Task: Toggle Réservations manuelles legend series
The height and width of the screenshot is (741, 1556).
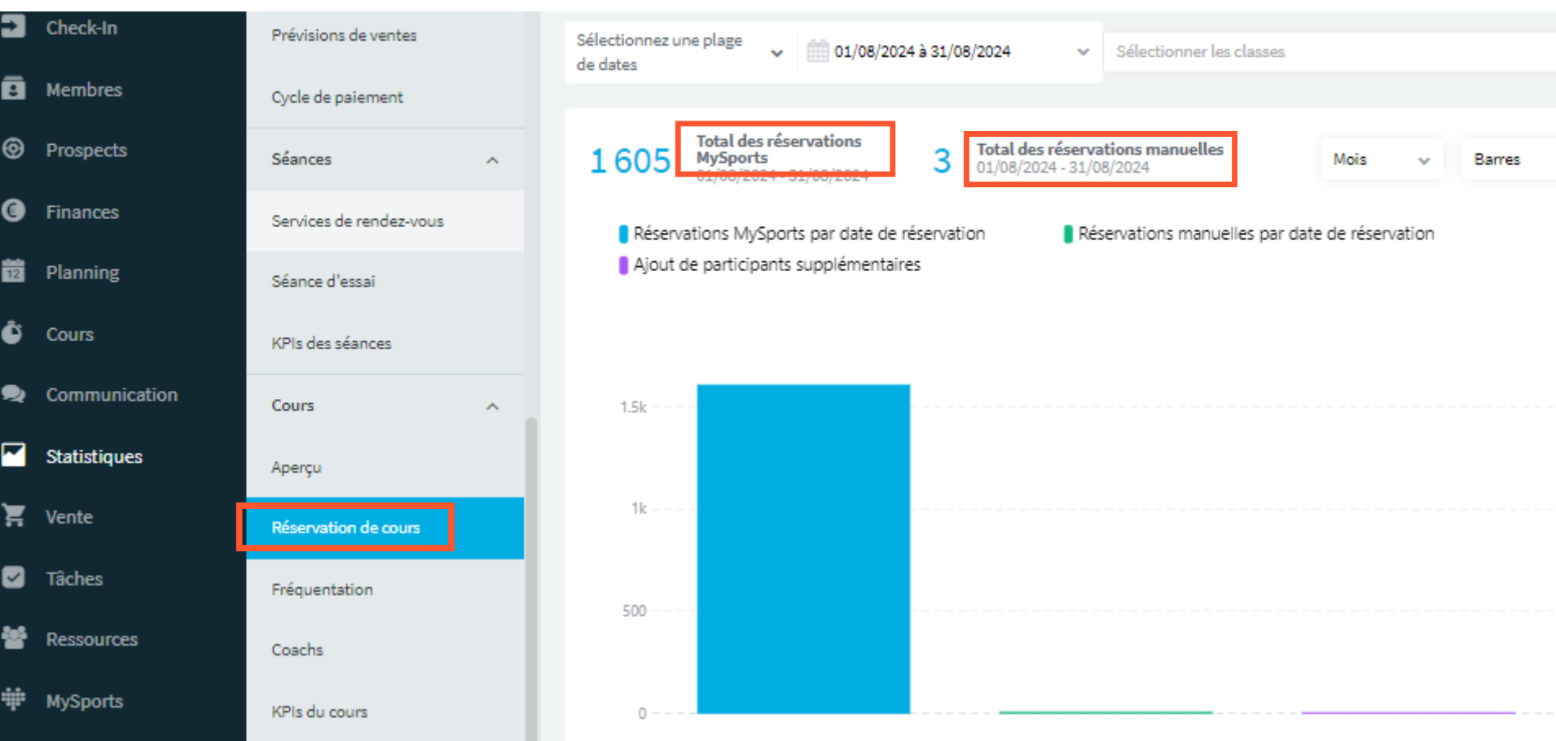Action: click(x=1249, y=234)
